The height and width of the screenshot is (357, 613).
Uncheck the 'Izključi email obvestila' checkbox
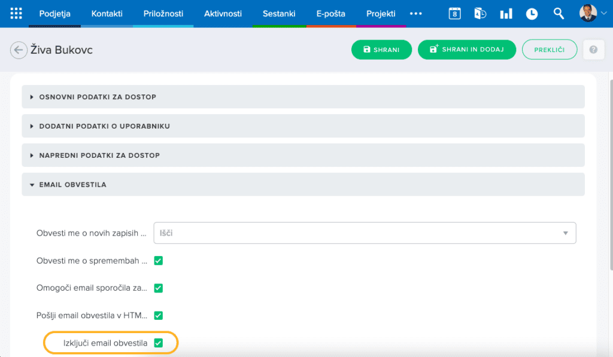coord(159,343)
